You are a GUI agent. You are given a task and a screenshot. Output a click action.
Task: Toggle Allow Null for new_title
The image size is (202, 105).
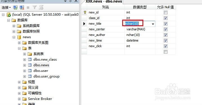[x=165, y=24]
